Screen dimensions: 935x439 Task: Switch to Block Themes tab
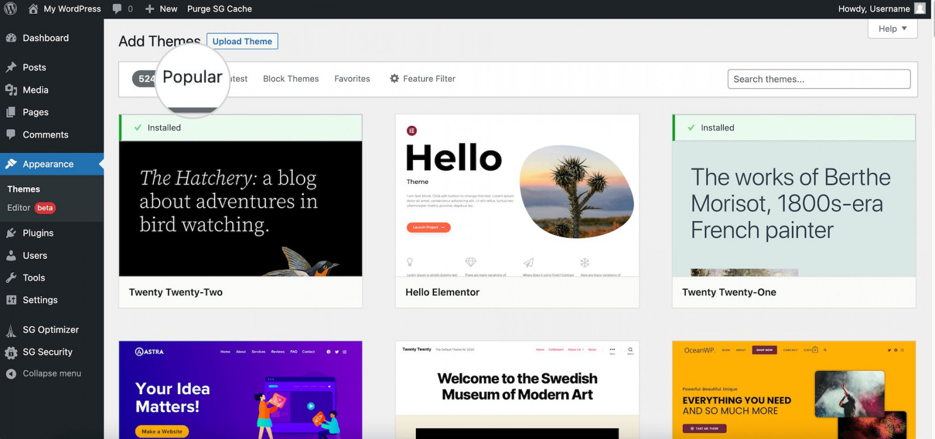click(x=291, y=79)
